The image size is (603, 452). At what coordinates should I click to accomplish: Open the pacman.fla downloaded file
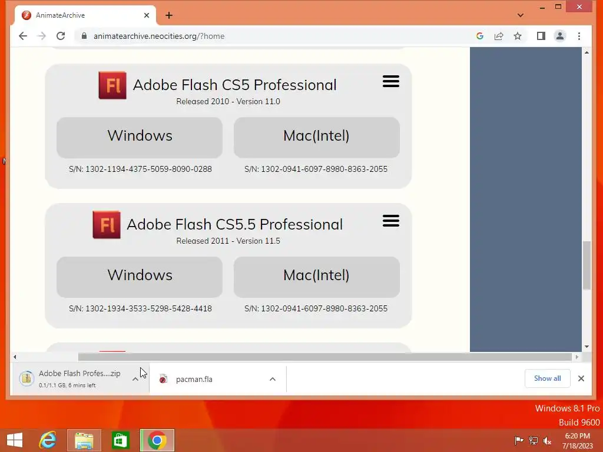pos(194,380)
